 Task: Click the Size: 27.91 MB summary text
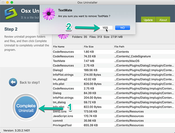pos(113,37)
